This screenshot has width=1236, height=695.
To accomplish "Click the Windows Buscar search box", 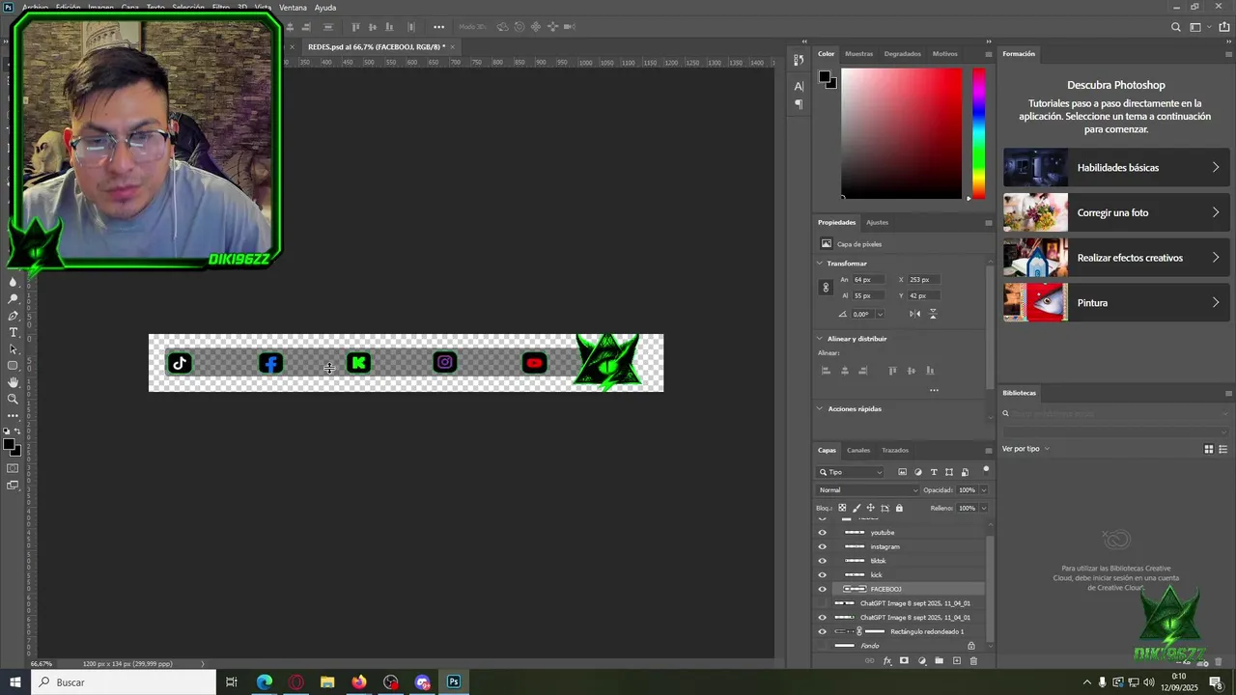I will 124,682.
